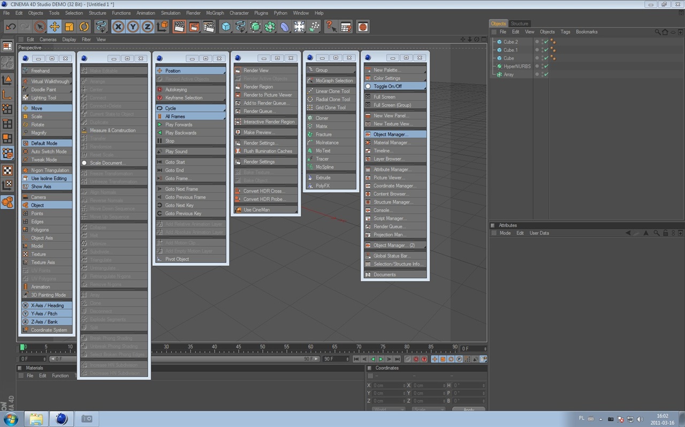This screenshot has height=427, width=685.
Task: Click Autokeying in the animation palette
Action: pos(191,90)
